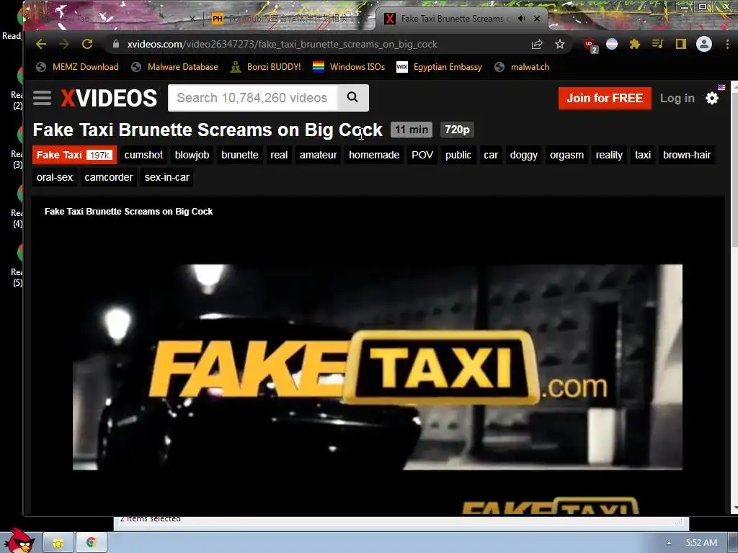Click the magnifier search button

coord(352,98)
